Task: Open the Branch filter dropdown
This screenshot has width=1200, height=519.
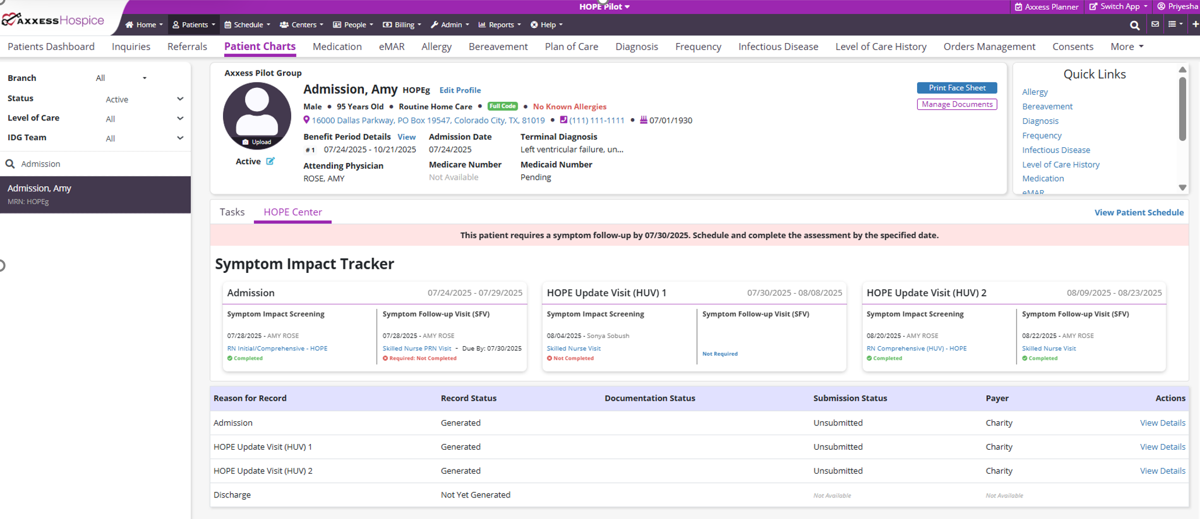Action: tap(121, 78)
